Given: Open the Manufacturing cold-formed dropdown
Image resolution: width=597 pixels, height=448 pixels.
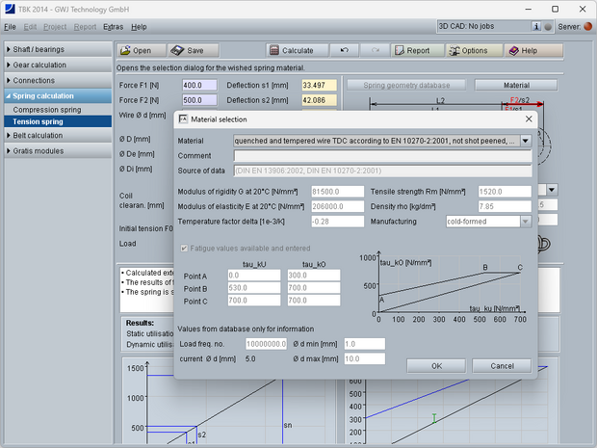Looking at the screenshot, I should (526, 221).
